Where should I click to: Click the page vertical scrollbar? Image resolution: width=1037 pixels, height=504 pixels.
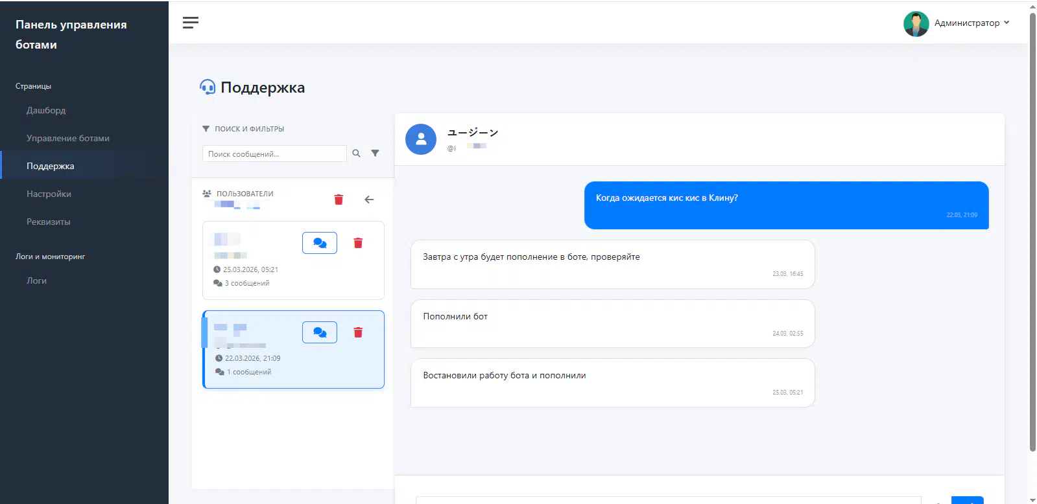point(1032,227)
